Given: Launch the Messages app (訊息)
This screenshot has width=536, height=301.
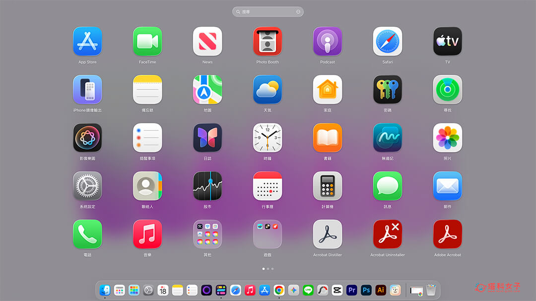Looking at the screenshot, I should (387, 186).
